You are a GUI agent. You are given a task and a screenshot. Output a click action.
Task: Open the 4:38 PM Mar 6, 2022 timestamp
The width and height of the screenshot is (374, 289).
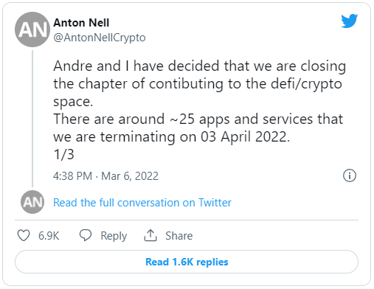click(105, 176)
